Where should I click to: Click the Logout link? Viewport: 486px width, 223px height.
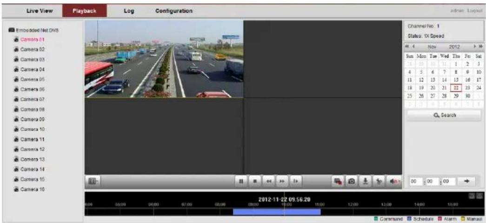475,11
